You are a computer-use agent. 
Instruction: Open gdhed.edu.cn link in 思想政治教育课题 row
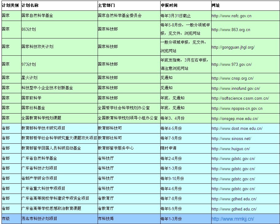pos(234,209)
